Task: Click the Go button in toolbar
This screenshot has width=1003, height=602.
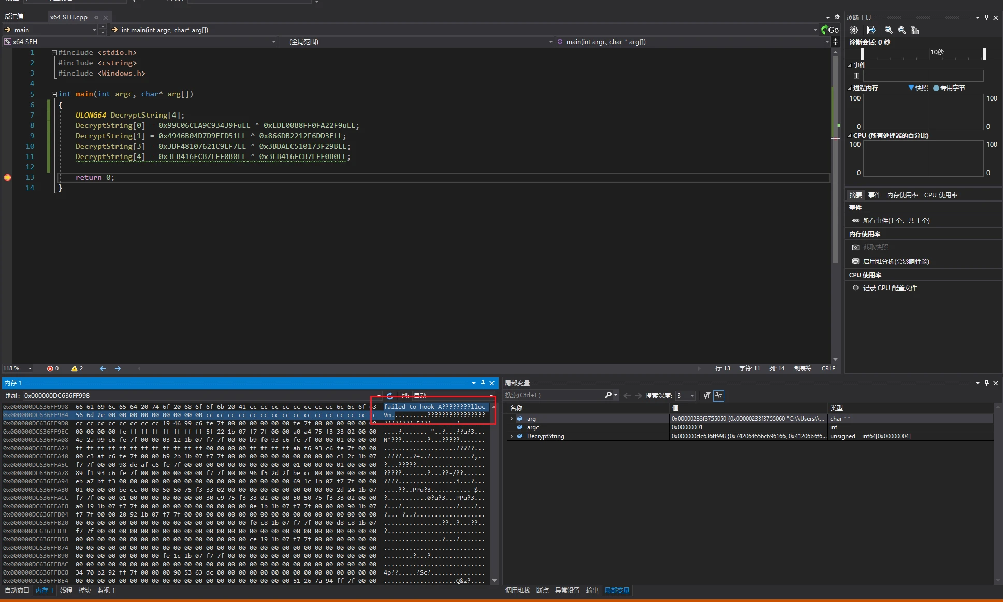Action: tap(830, 30)
